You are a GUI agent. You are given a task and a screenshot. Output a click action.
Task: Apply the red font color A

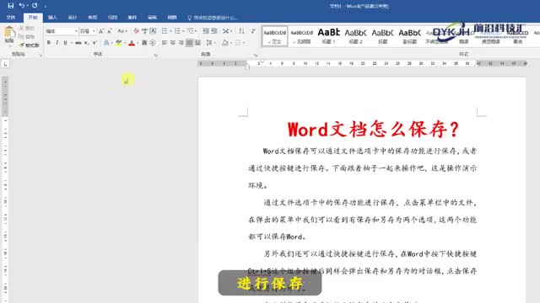tap(132, 43)
